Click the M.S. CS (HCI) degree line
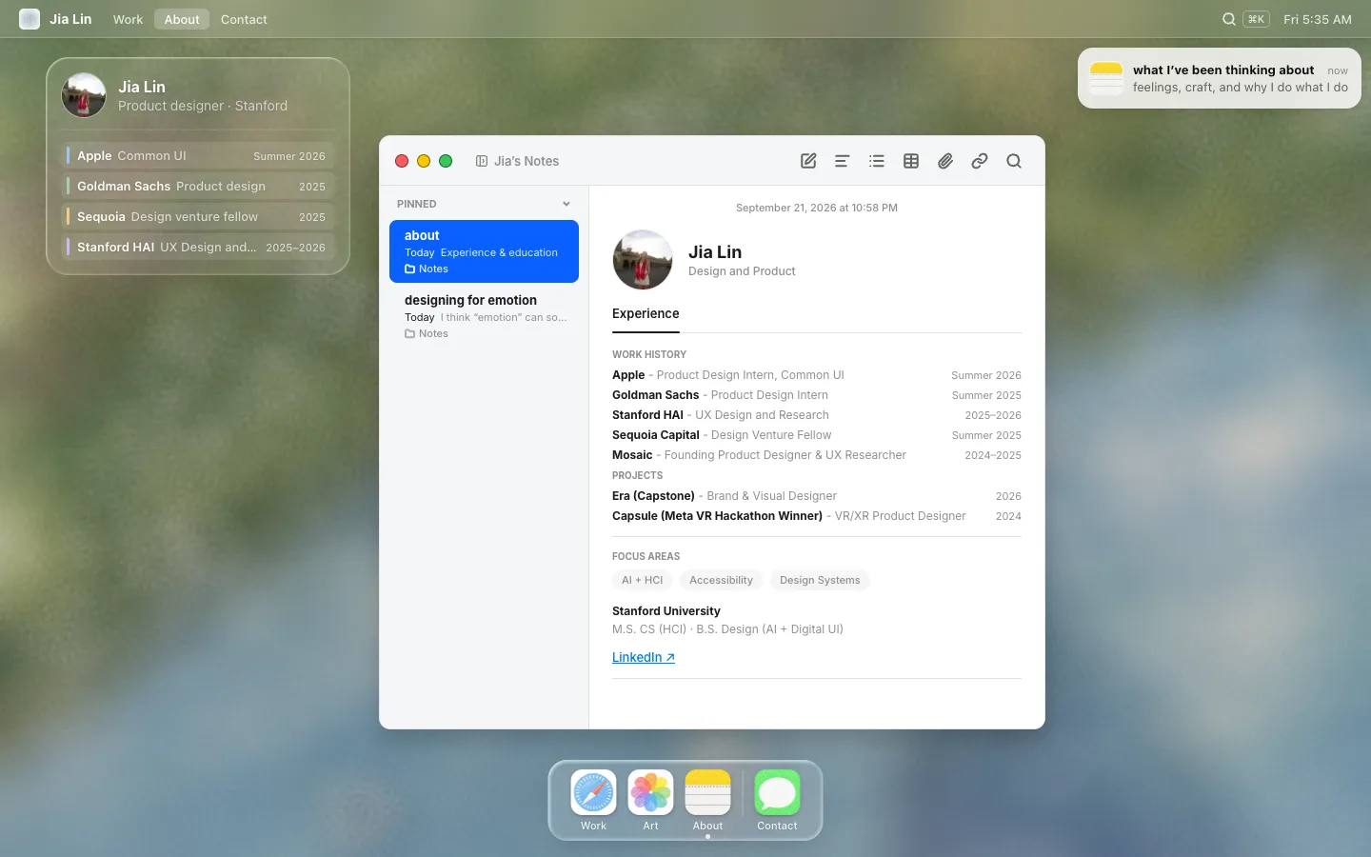This screenshot has height=857, width=1371. pyautogui.click(x=727, y=629)
